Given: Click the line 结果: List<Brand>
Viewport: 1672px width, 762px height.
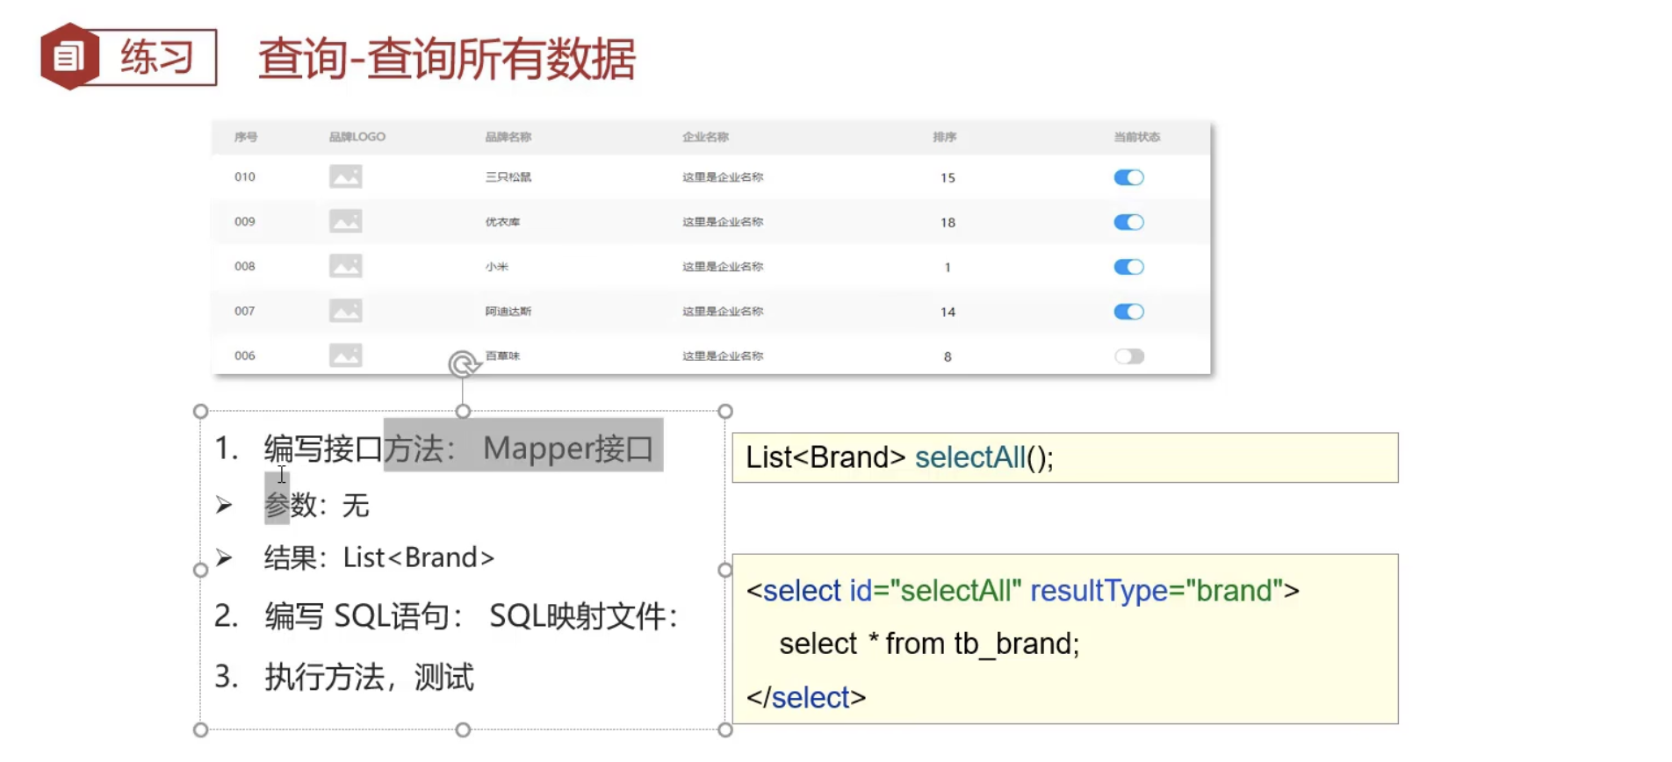Looking at the screenshot, I should pos(379,557).
